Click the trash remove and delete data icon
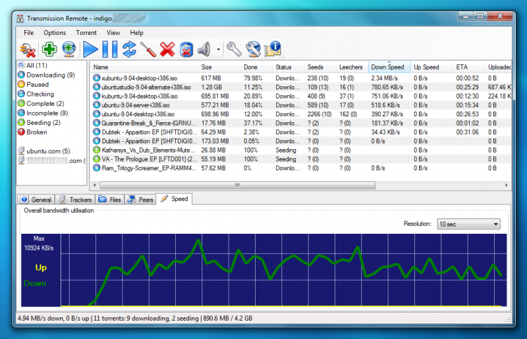The height and width of the screenshot is (339, 527). pyautogui.click(x=186, y=50)
